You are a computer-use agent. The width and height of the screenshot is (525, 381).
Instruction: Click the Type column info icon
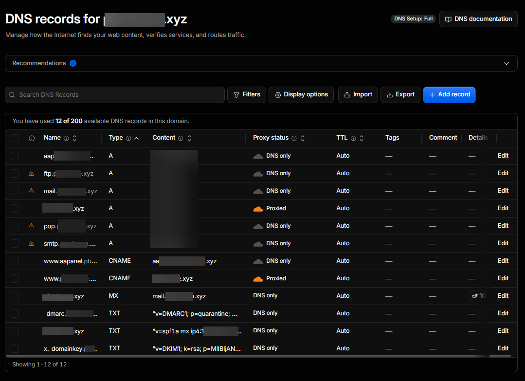click(128, 138)
